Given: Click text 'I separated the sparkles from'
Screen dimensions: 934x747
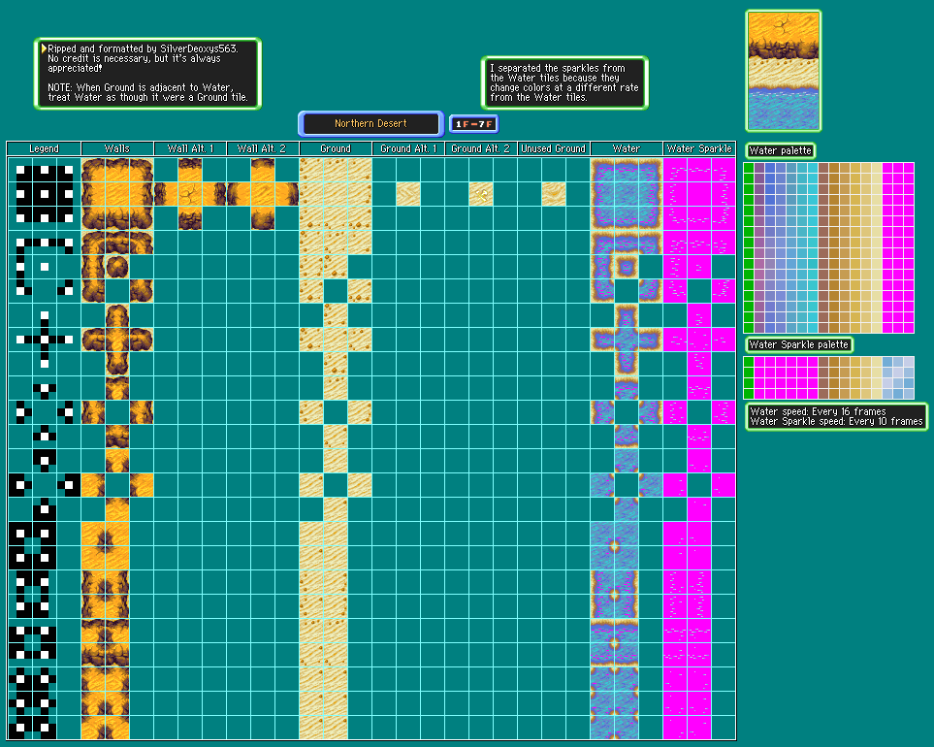Looking at the screenshot, I should tap(558, 69).
